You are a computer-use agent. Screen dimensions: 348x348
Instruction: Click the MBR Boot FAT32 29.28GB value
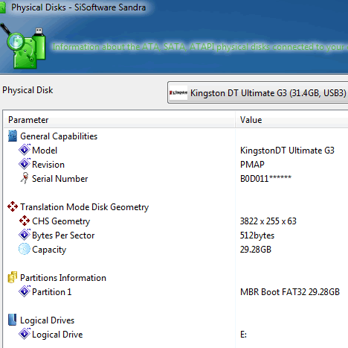pyautogui.click(x=290, y=292)
